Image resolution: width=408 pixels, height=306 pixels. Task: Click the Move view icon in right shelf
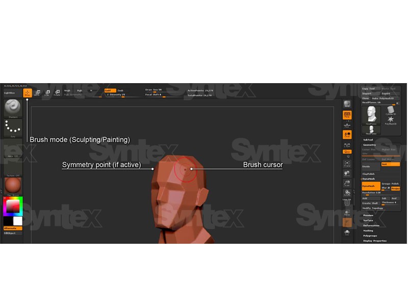pyautogui.click(x=347, y=173)
